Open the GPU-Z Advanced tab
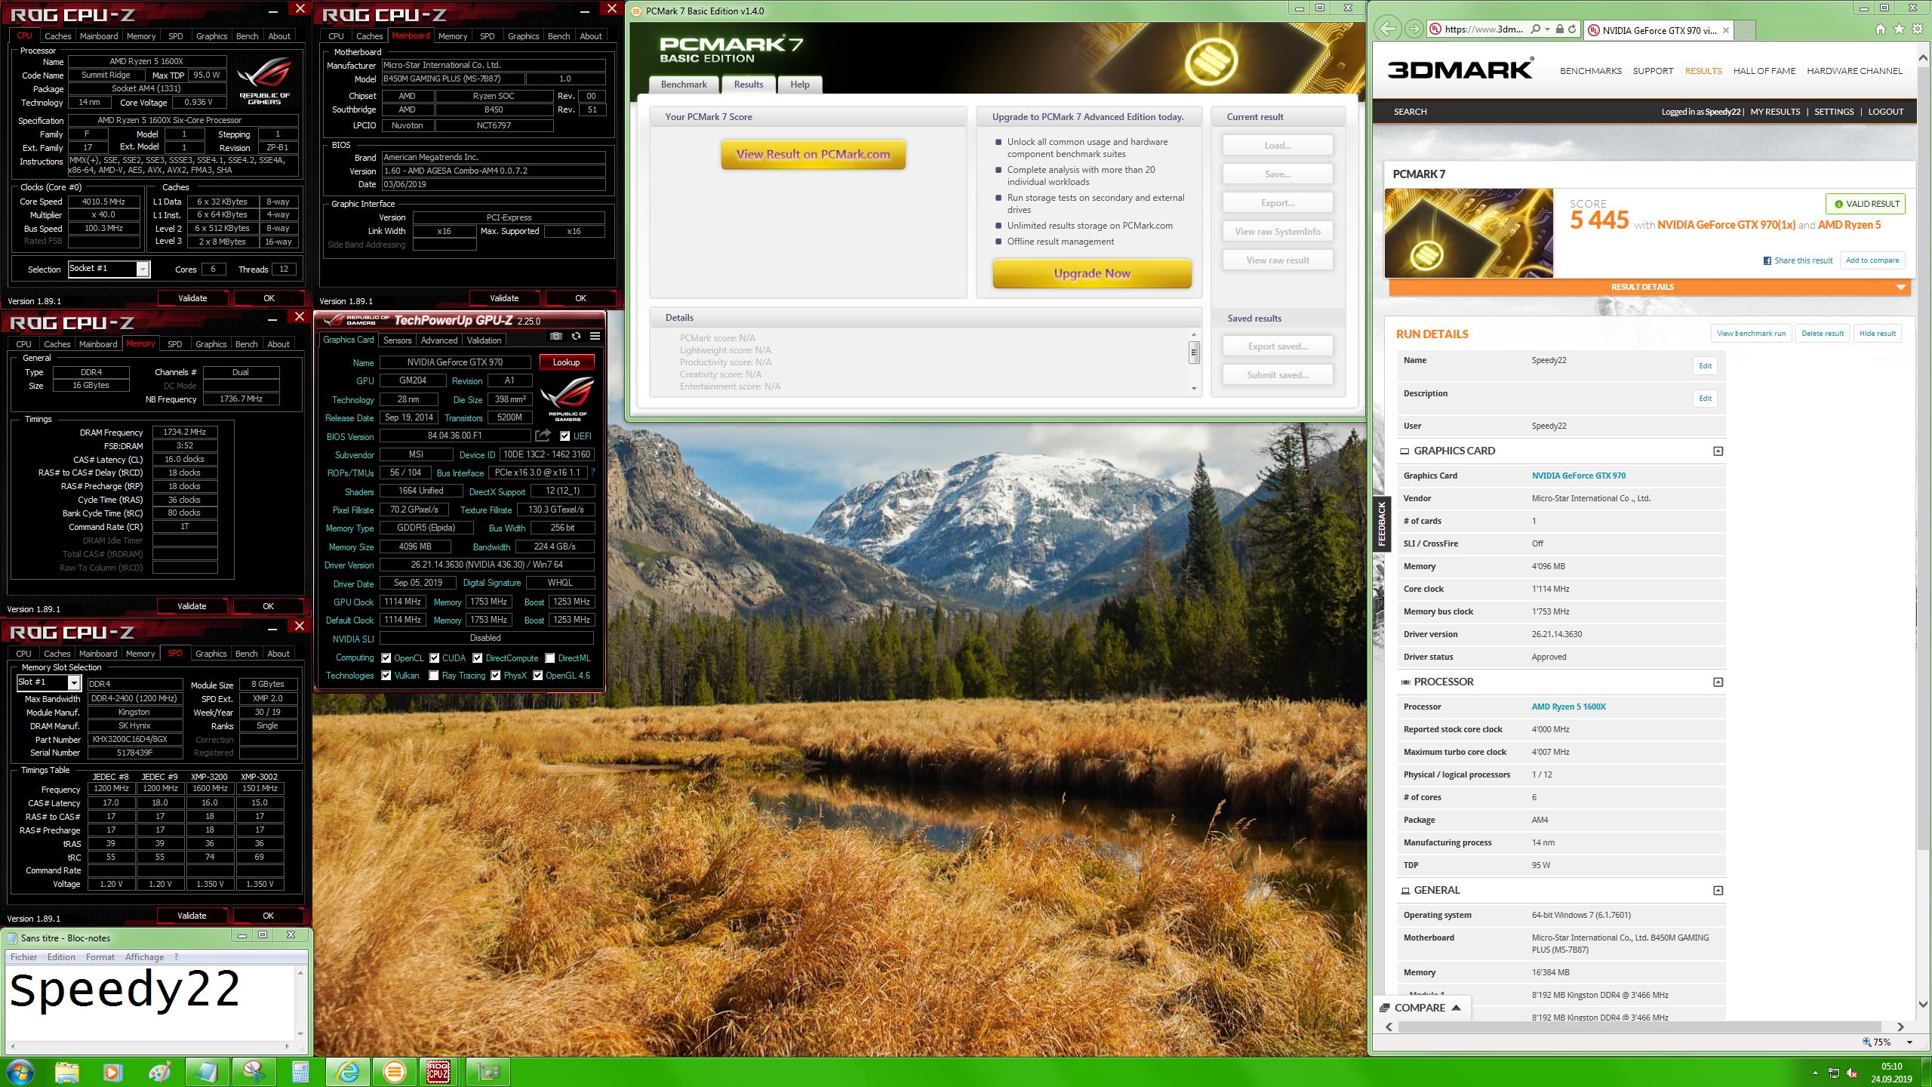This screenshot has width=1932, height=1087. (x=439, y=340)
